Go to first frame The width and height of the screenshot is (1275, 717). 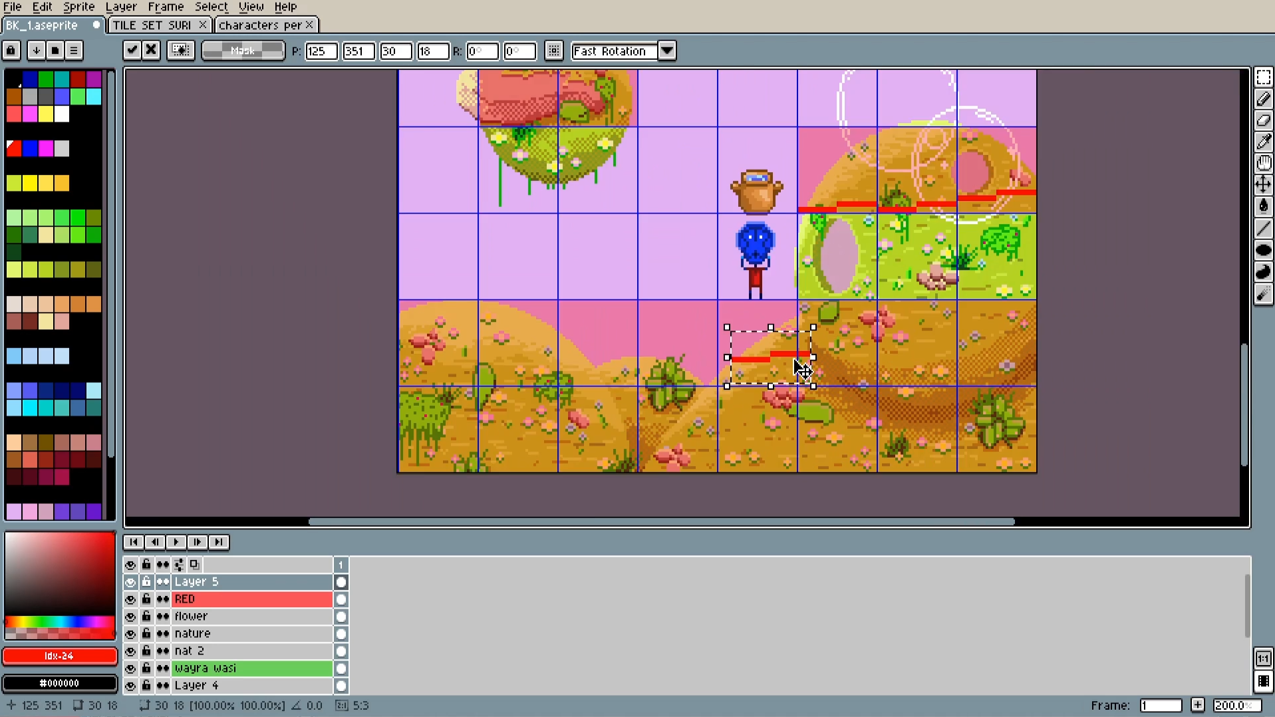(133, 542)
